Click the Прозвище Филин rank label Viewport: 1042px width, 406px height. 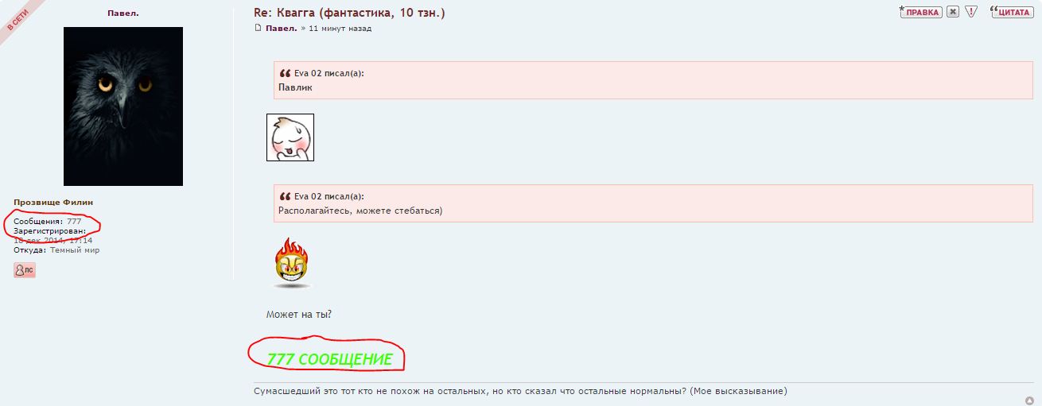pos(53,203)
